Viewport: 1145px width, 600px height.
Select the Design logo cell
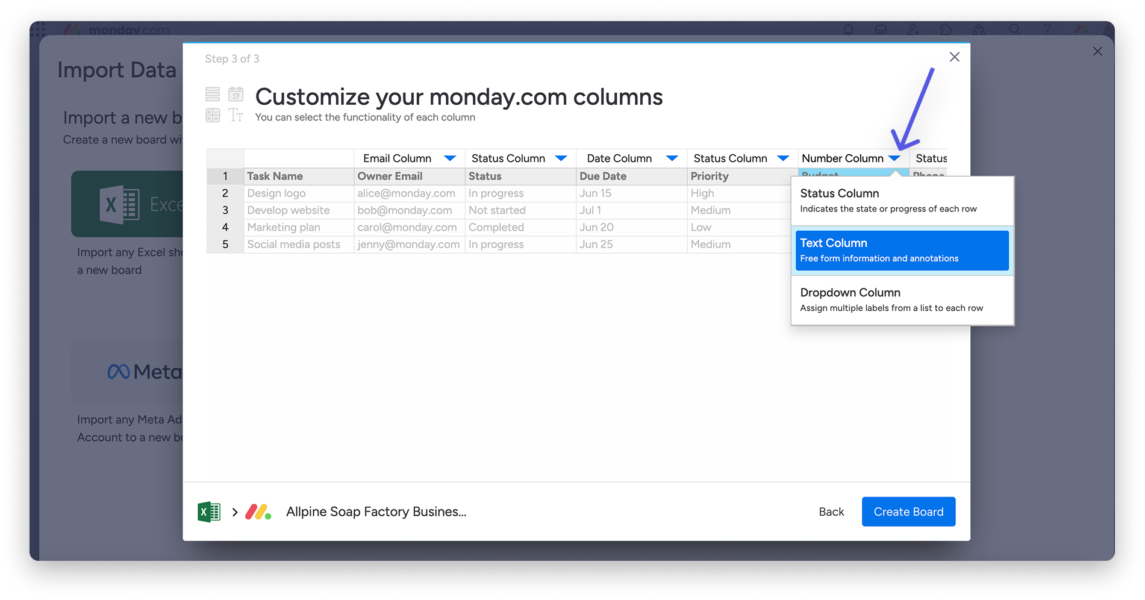pyautogui.click(x=299, y=193)
